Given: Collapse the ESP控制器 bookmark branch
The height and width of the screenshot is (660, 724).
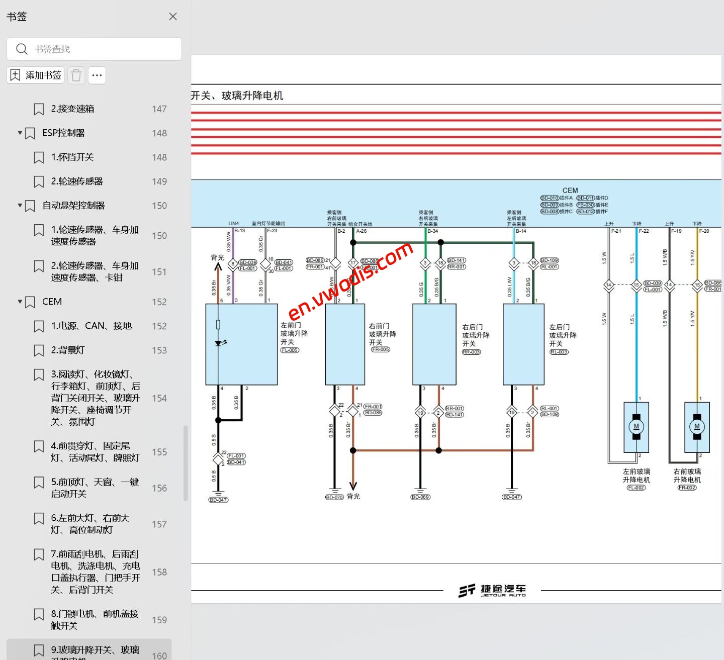Looking at the screenshot, I should click(19, 133).
